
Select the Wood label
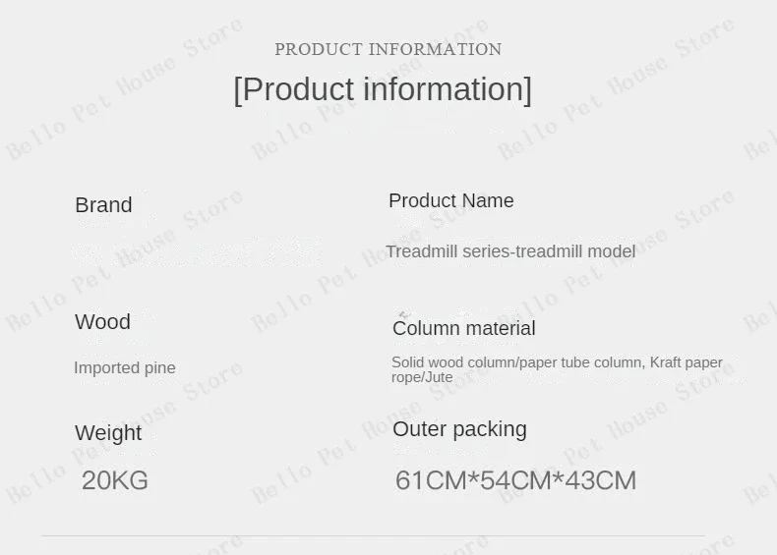[x=102, y=322]
